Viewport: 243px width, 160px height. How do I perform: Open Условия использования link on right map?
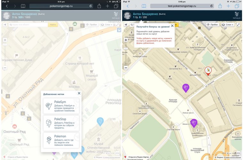232,157
